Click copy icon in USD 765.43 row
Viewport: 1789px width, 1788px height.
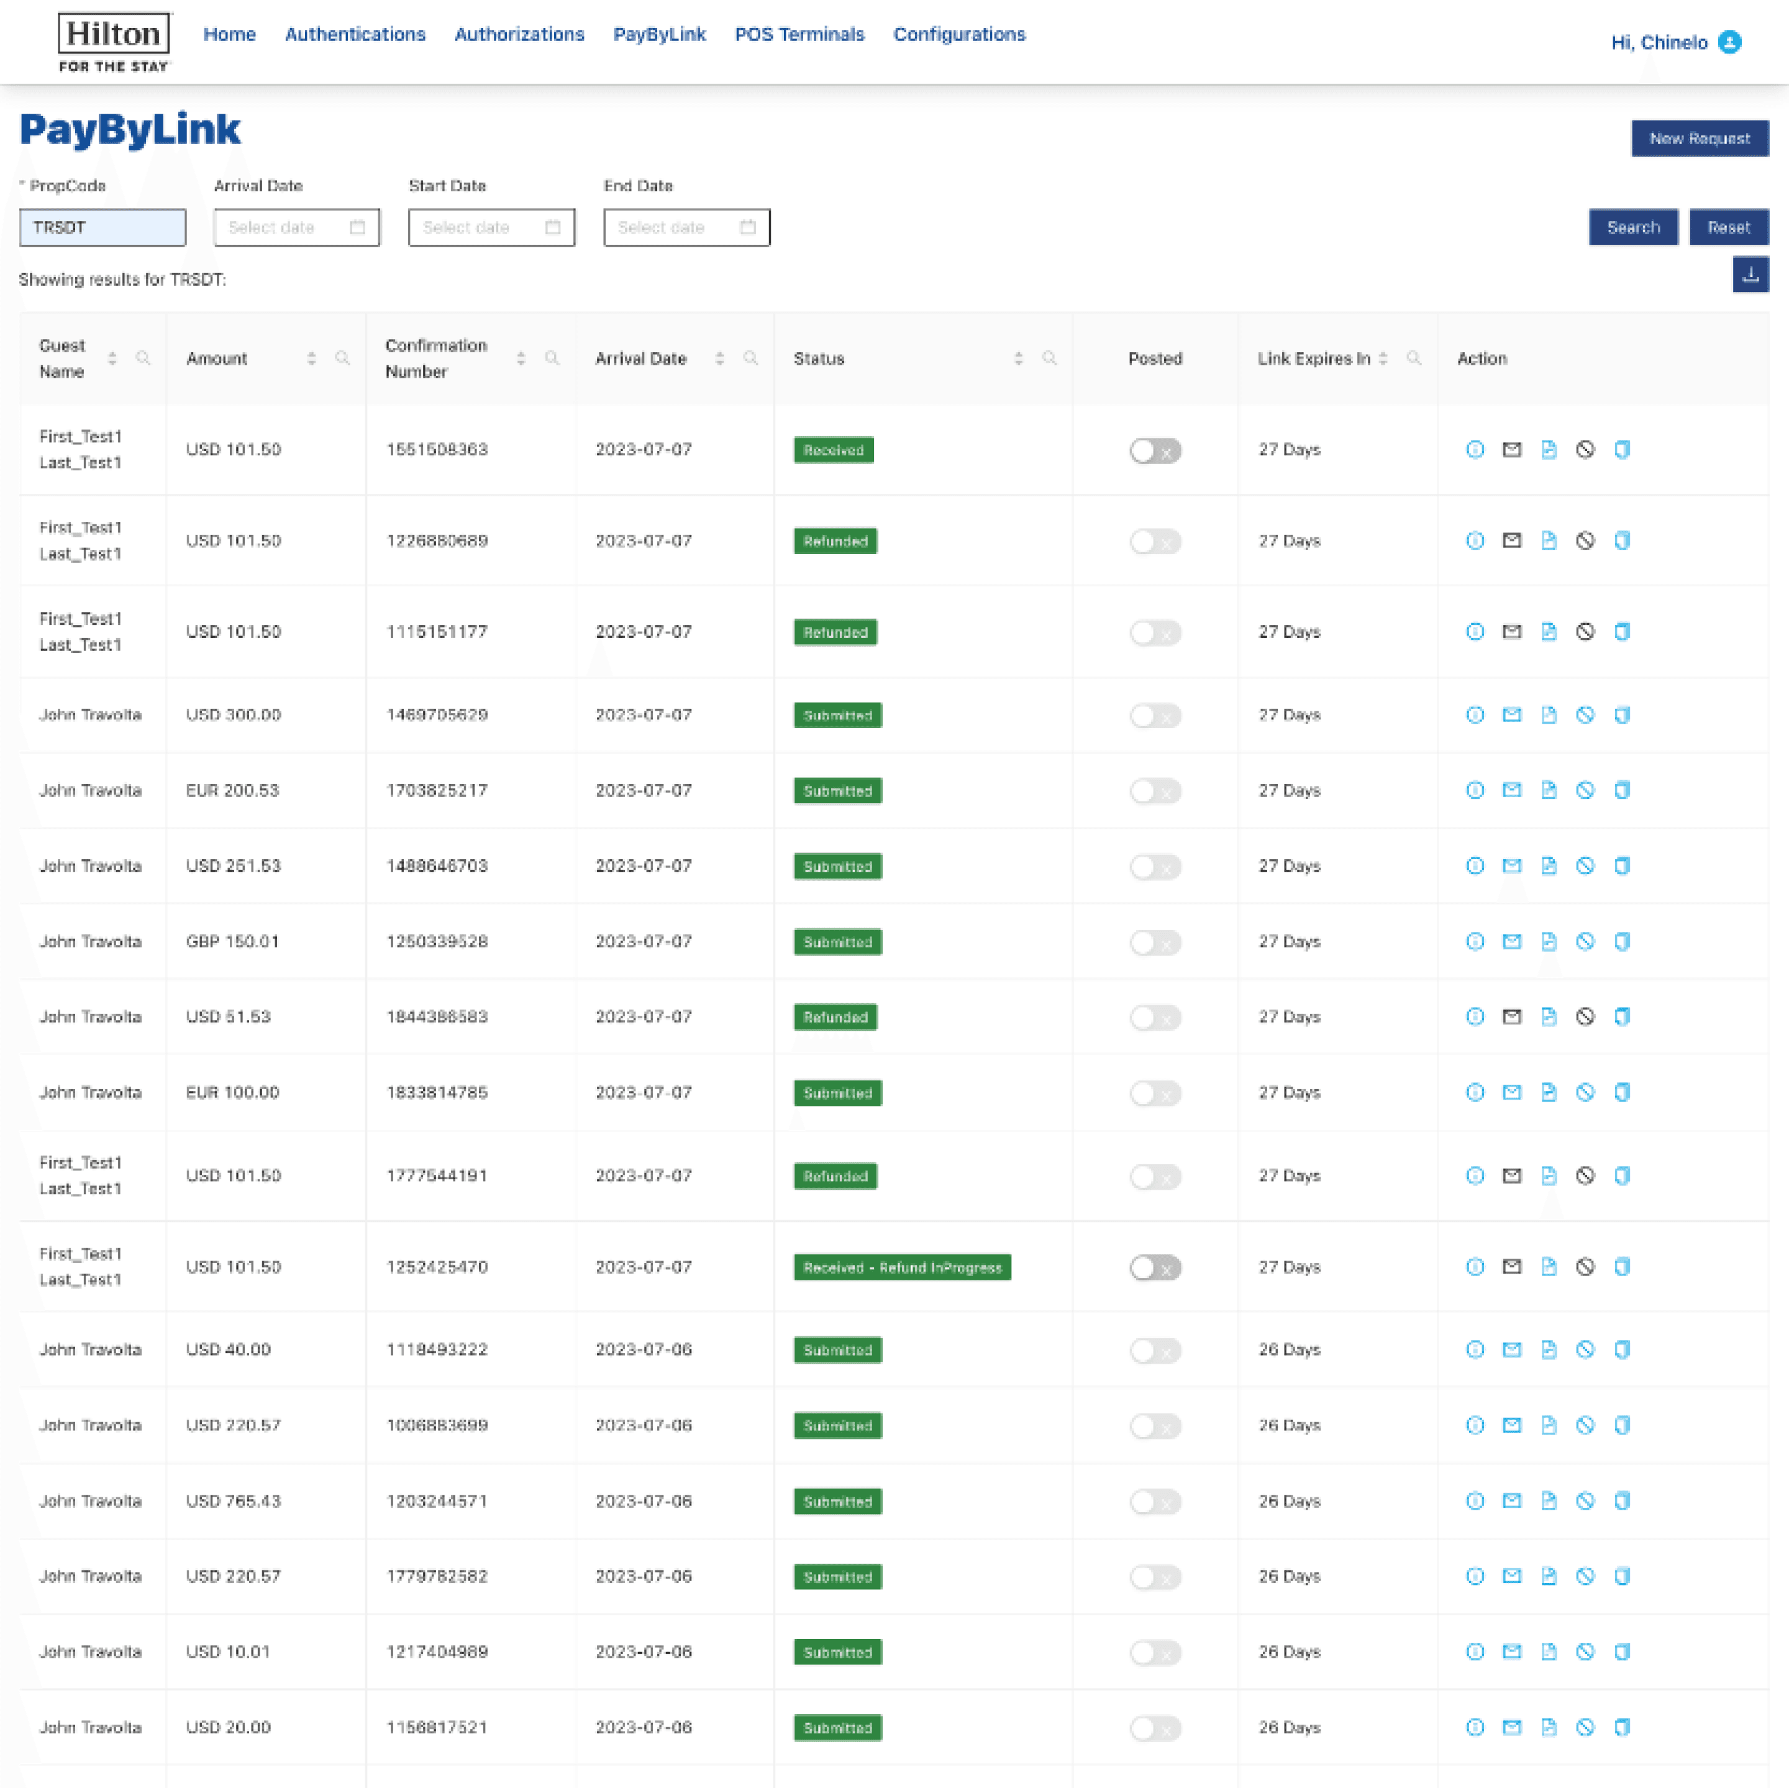coord(1621,1501)
